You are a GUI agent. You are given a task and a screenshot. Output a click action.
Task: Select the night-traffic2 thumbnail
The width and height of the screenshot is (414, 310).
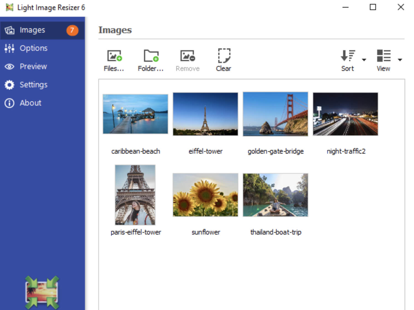tap(346, 114)
